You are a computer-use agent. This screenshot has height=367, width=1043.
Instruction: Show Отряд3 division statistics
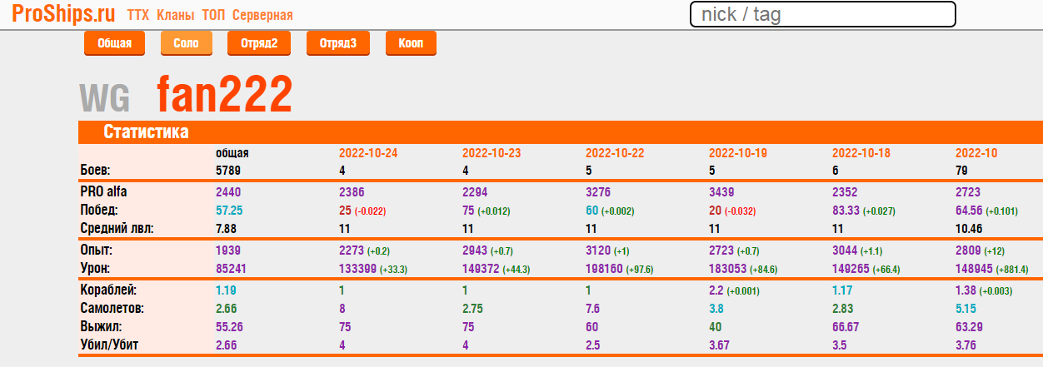pyautogui.click(x=337, y=43)
